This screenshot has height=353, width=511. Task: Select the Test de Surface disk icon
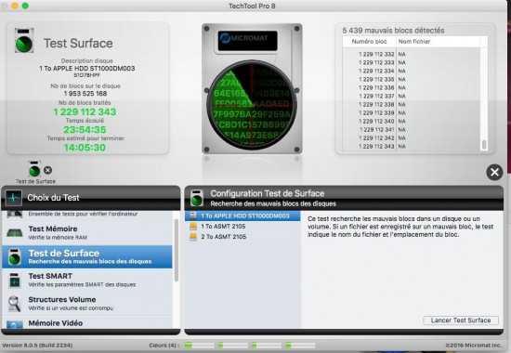click(x=15, y=256)
